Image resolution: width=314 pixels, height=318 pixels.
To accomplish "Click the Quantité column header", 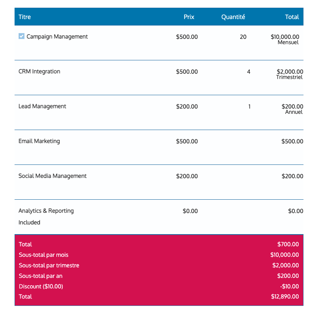I will click(x=233, y=17).
